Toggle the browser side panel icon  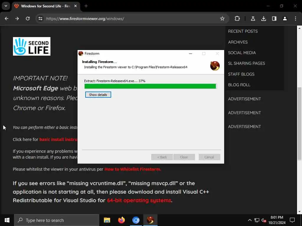[274, 19]
